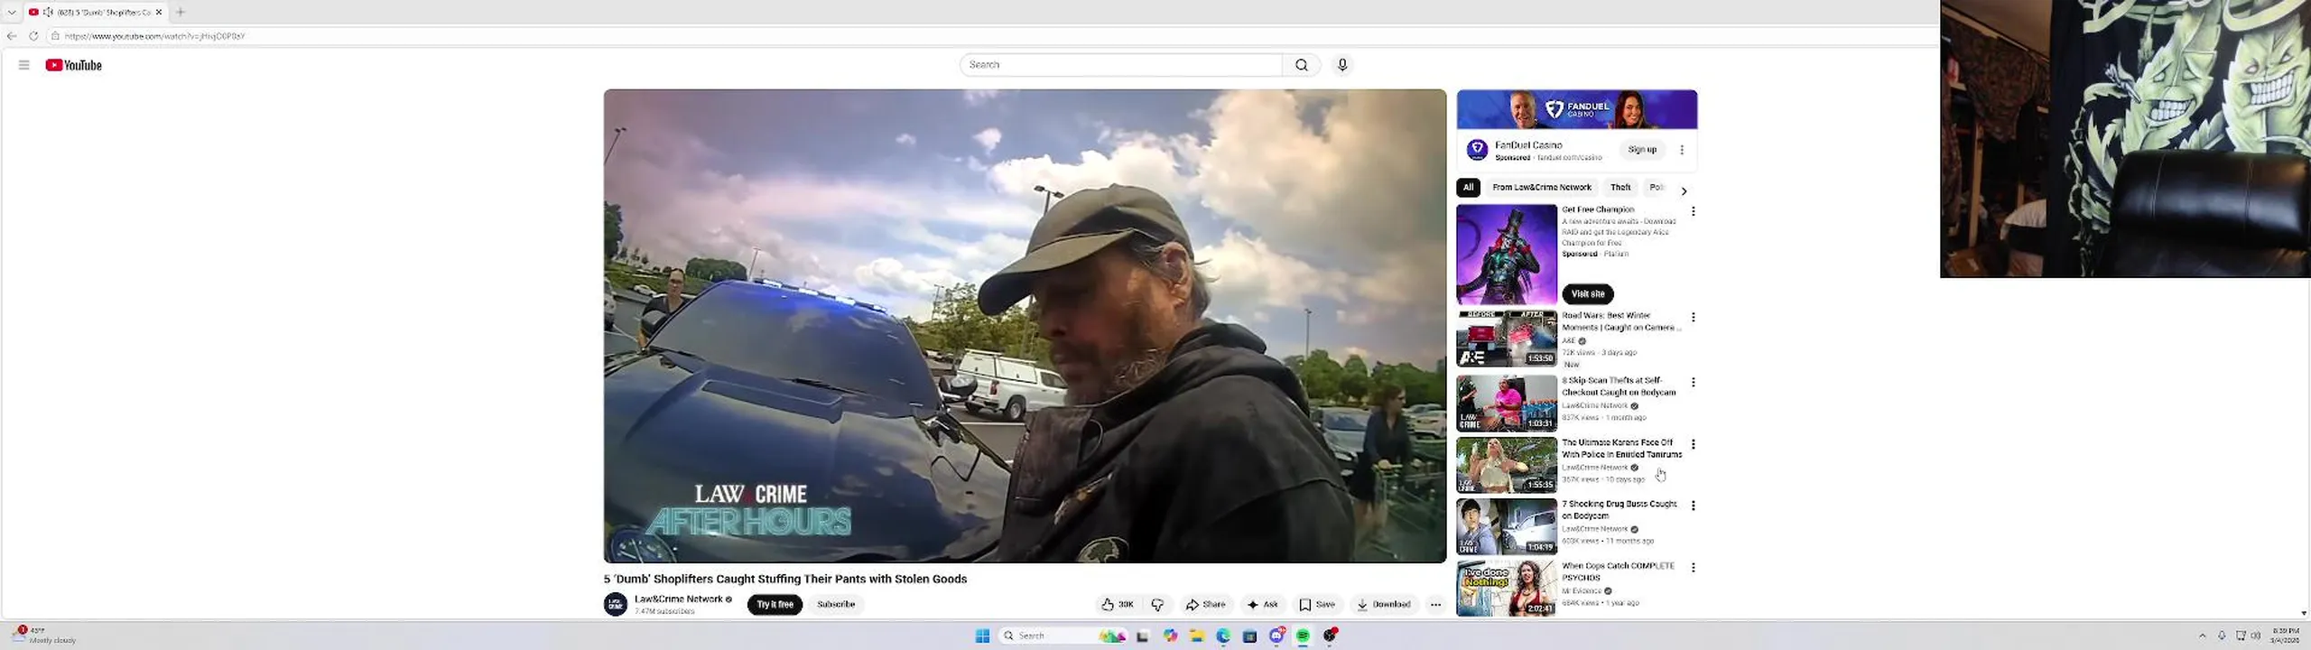2311x650 pixels.
Task: Open Microsoft Edge from taskbar
Action: (x=1223, y=636)
